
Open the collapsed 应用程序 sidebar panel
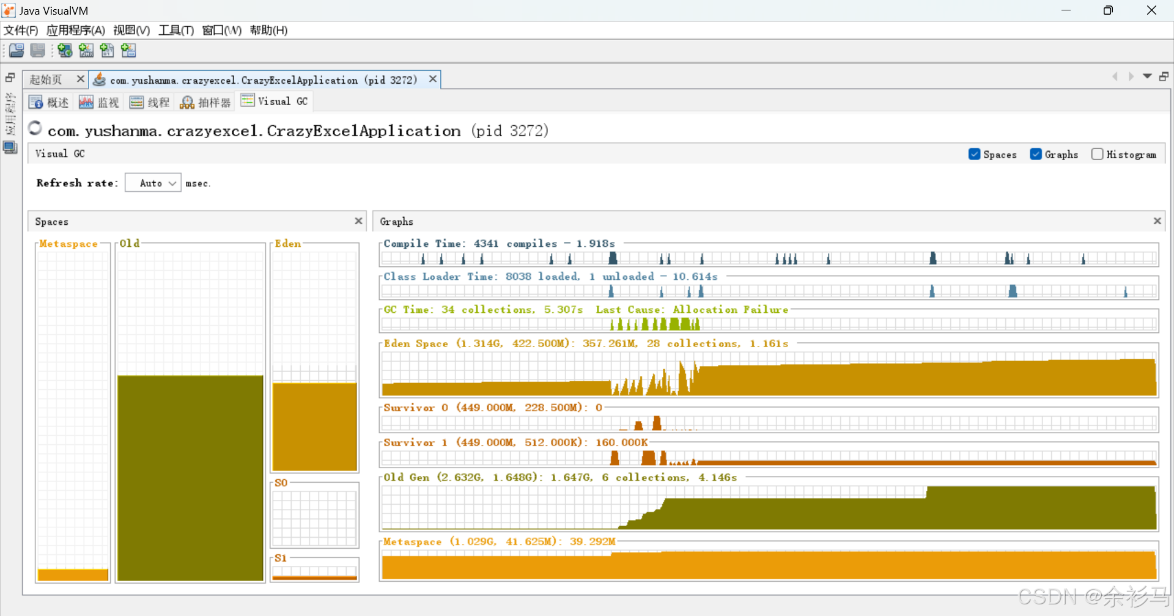pos(10,114)
